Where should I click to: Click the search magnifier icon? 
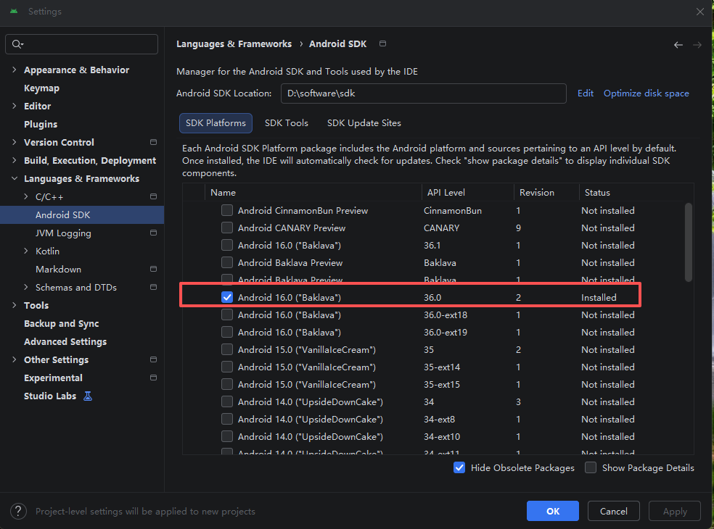pos(17,44)
